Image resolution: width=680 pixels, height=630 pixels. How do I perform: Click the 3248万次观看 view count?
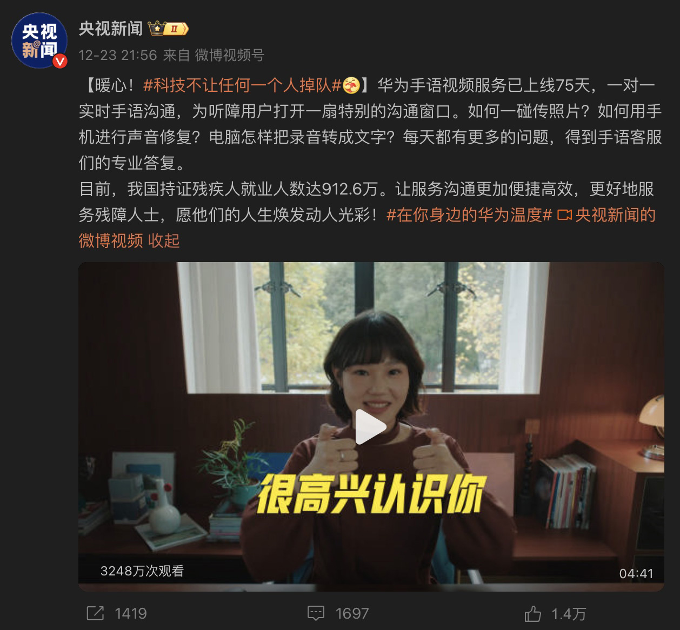pos(142,571)
